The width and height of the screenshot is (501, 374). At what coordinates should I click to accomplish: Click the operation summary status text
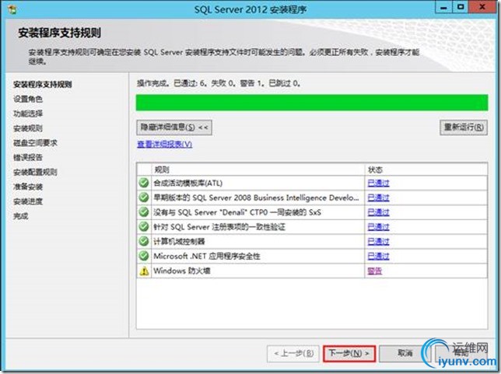pos(219,83)
